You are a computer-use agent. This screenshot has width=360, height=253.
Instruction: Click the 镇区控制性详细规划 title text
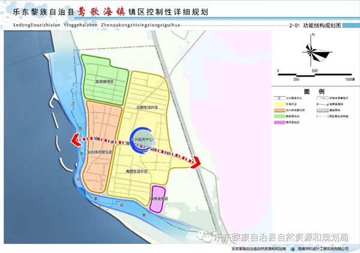tap(168, 12)
